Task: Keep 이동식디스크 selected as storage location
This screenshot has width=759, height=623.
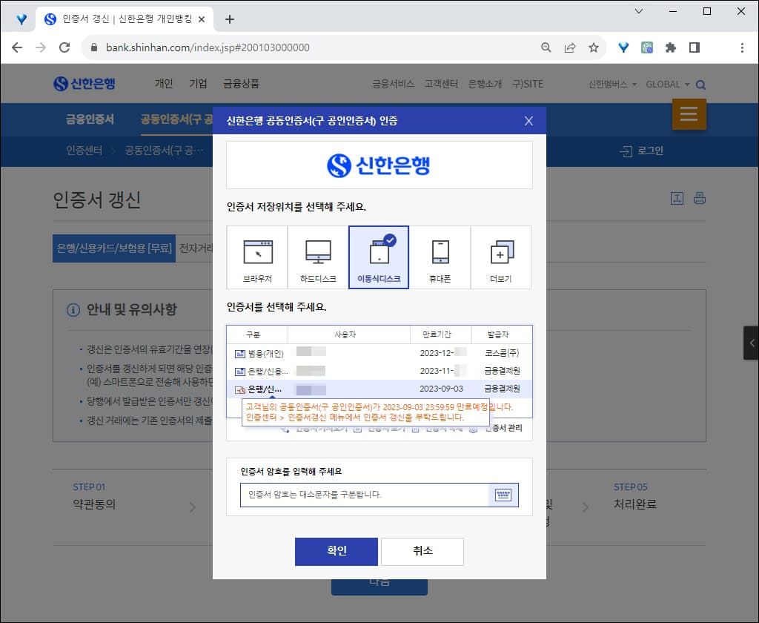Action: point(379,257)
